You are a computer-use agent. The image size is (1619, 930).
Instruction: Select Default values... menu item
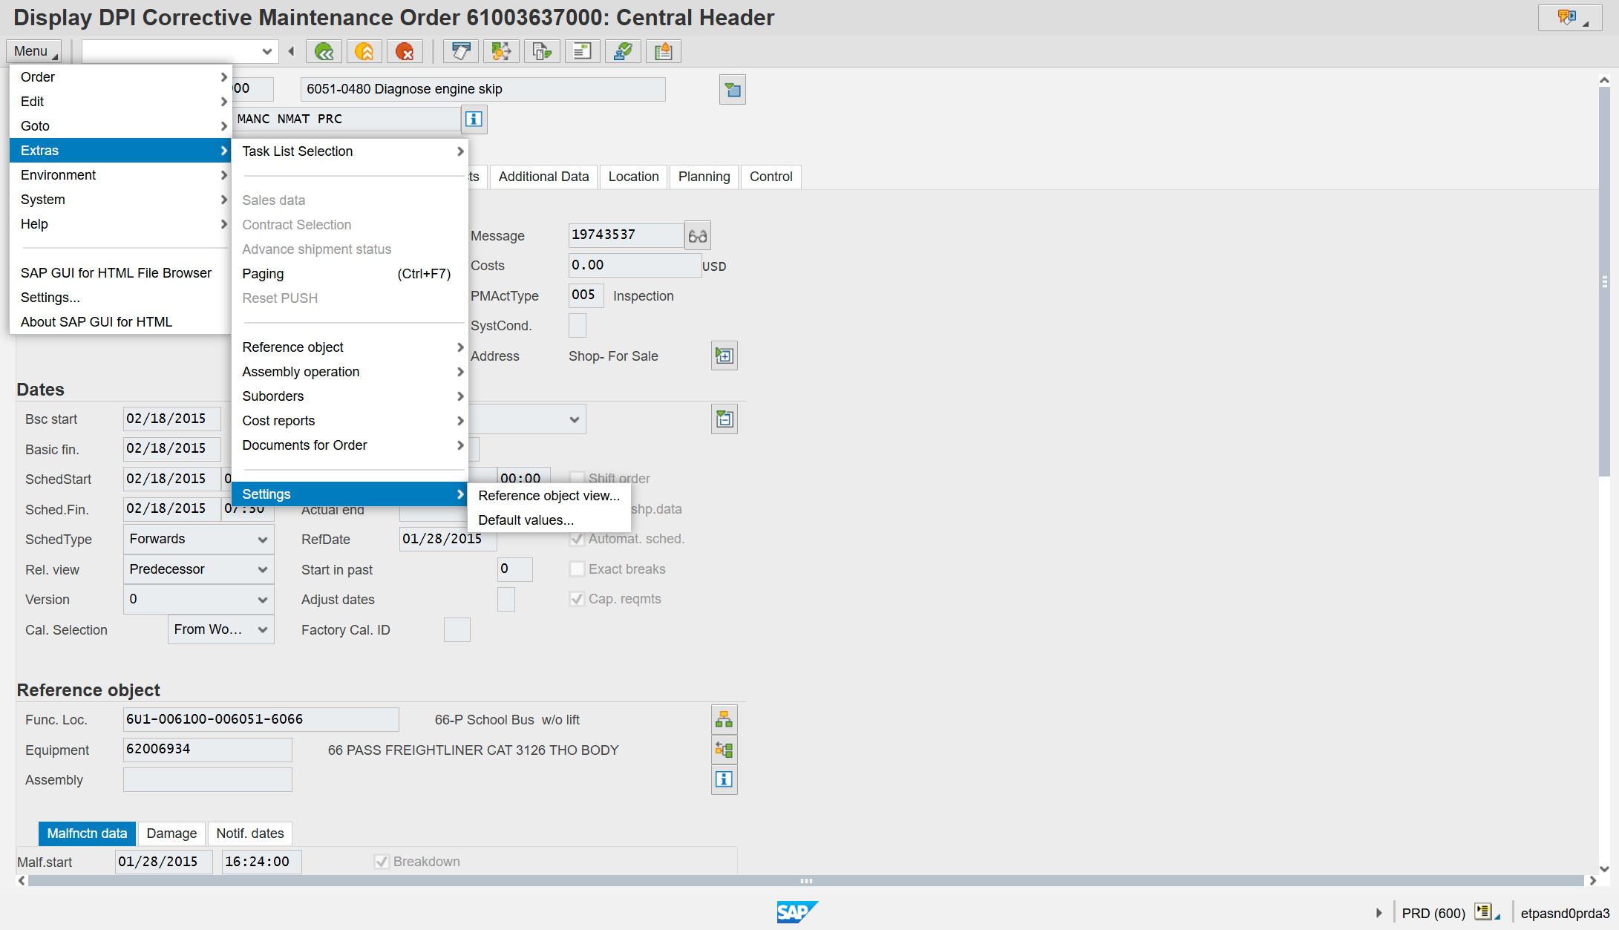549,520
